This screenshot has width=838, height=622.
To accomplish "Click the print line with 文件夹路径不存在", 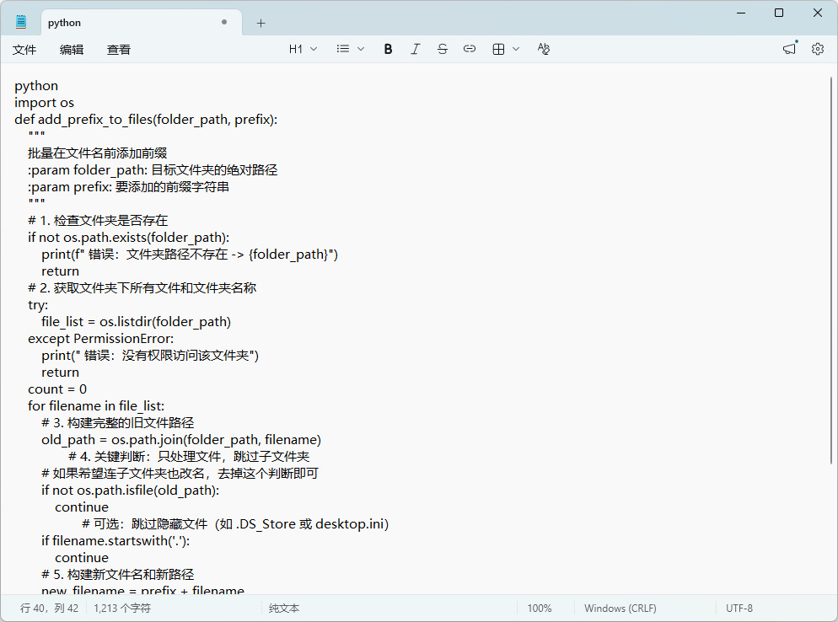I will [x=190, y=255].
